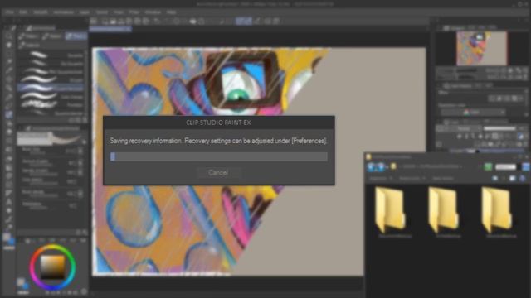Click the Navigator preview thumbnail
This screenshot has height=298, width=531.
tap(481, 48)
